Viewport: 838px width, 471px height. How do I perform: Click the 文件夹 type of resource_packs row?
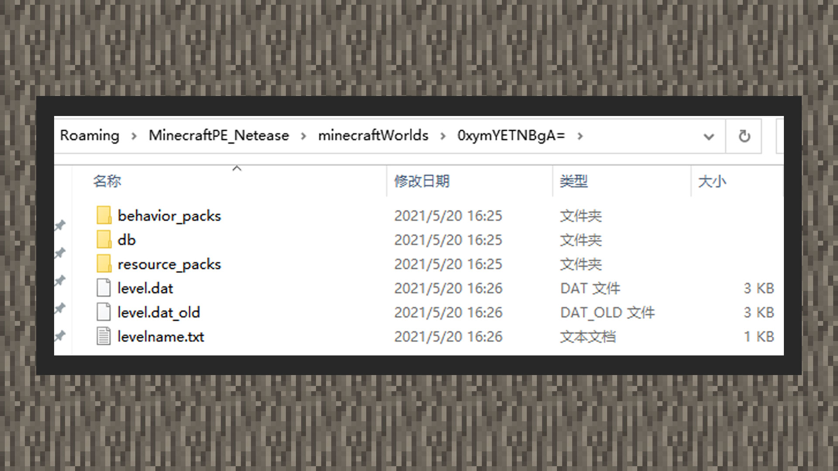point(581,264)
